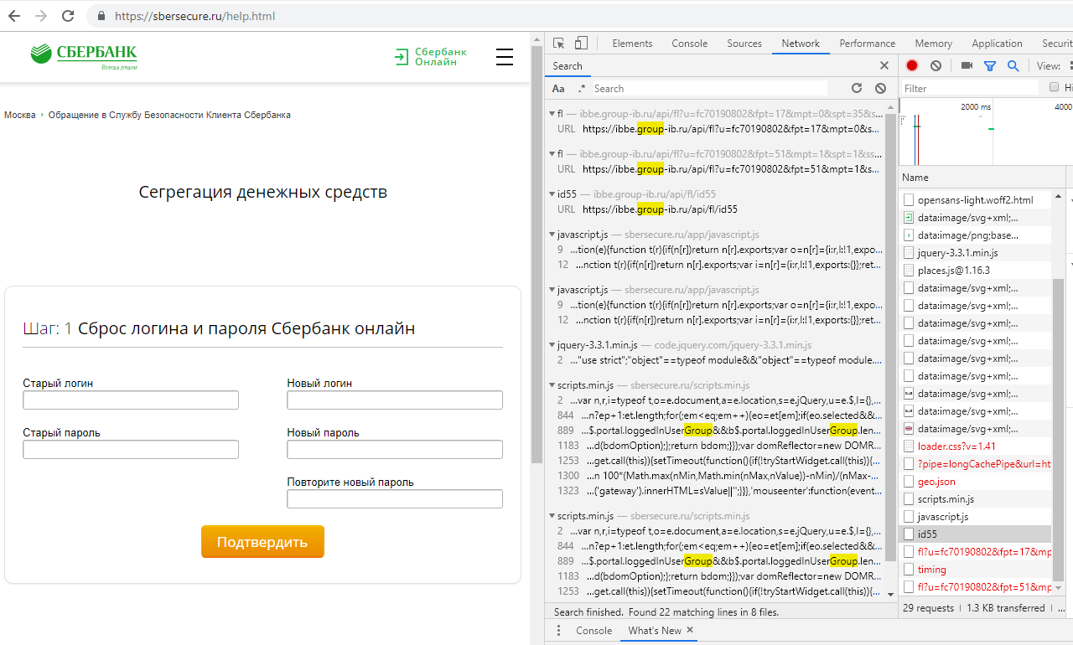Stop recording network log with red button
Screen dimensions: 1073x645
(912, 65)
